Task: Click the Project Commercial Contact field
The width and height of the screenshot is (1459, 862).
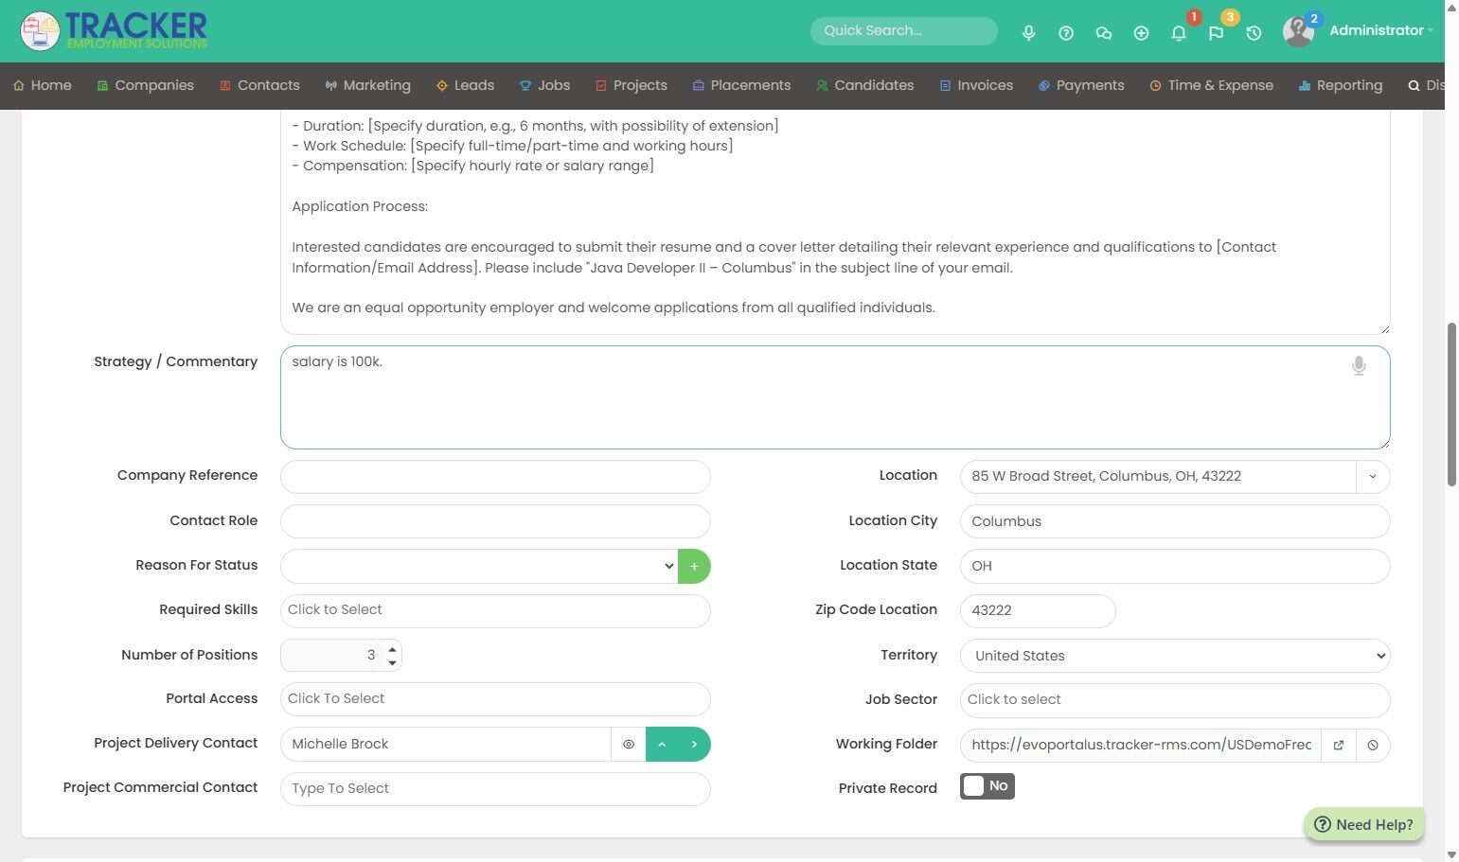Action: (495, 789)
